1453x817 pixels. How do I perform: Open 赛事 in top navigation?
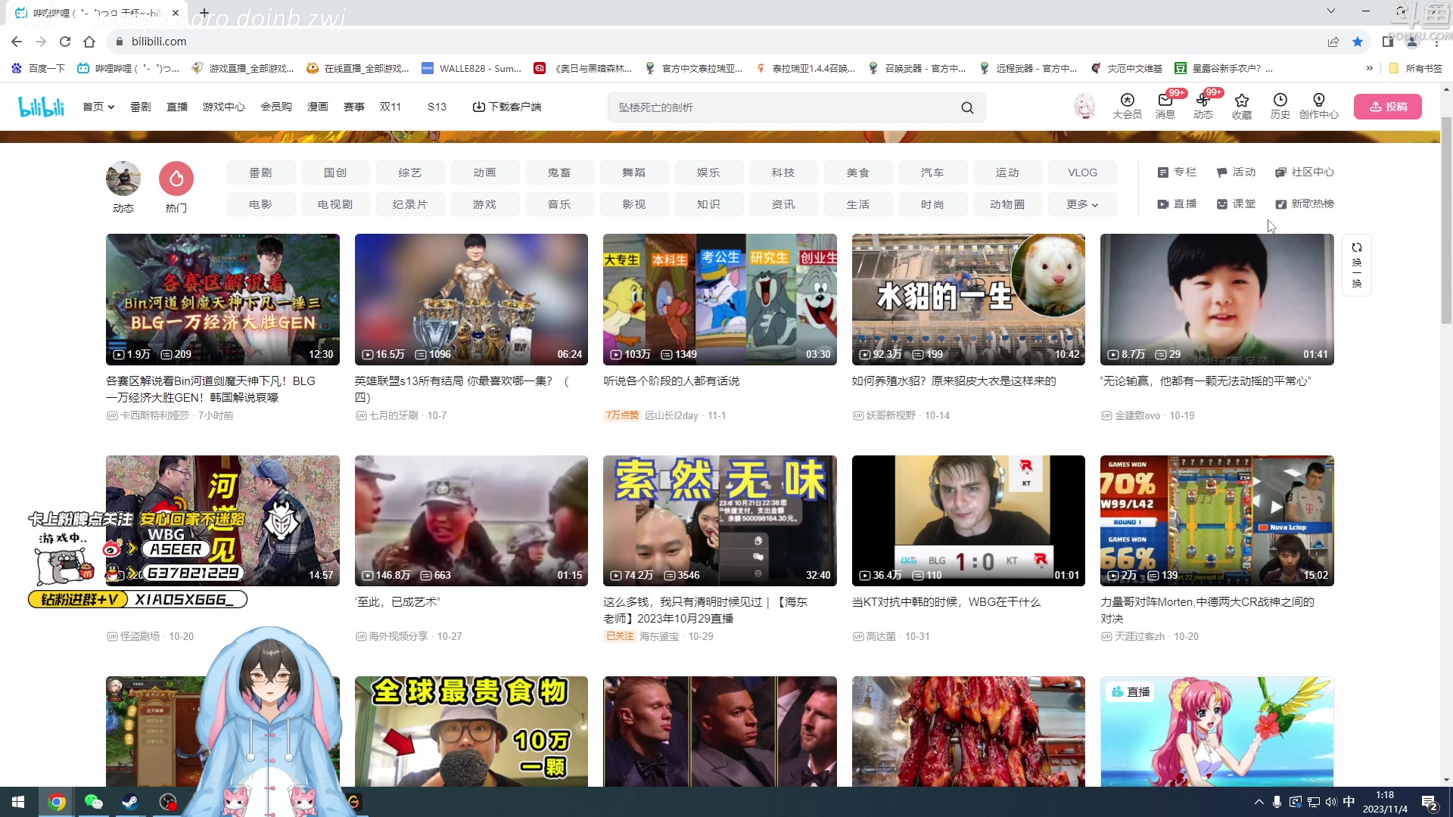pos(354,107)
